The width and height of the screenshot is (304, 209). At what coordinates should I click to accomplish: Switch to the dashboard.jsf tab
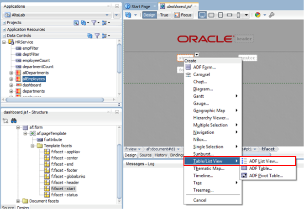point(179,6)
